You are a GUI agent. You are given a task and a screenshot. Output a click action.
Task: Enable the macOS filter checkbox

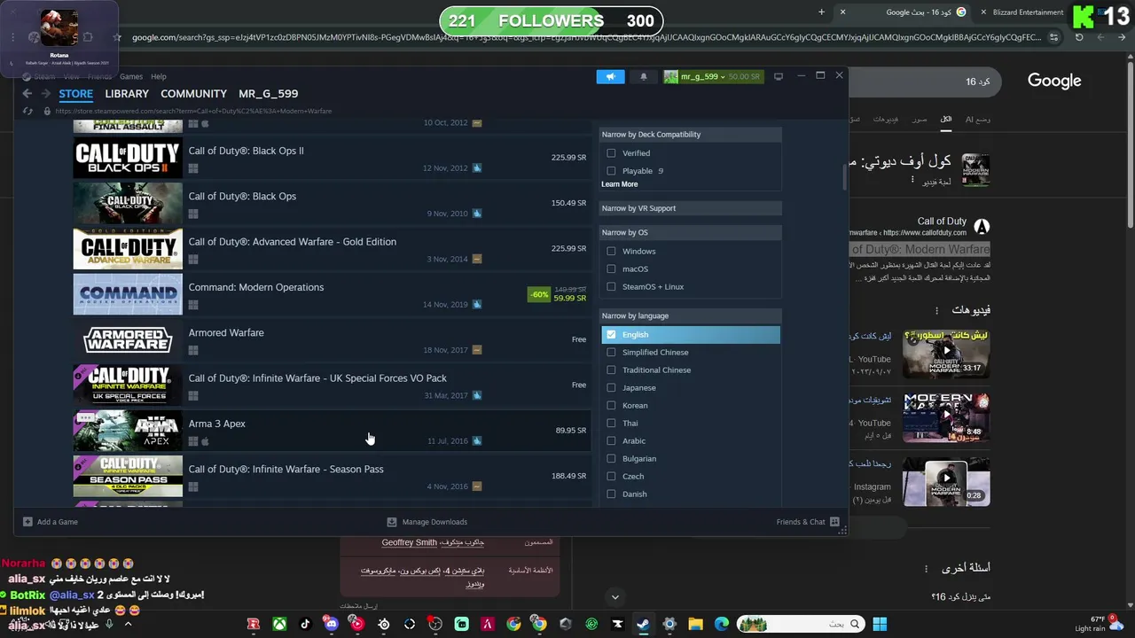[x=611, y=268]
